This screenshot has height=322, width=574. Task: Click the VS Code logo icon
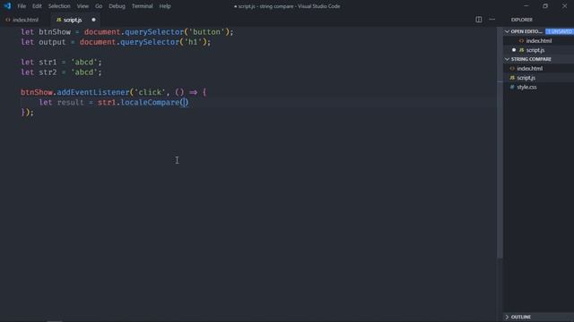point(7,6)
